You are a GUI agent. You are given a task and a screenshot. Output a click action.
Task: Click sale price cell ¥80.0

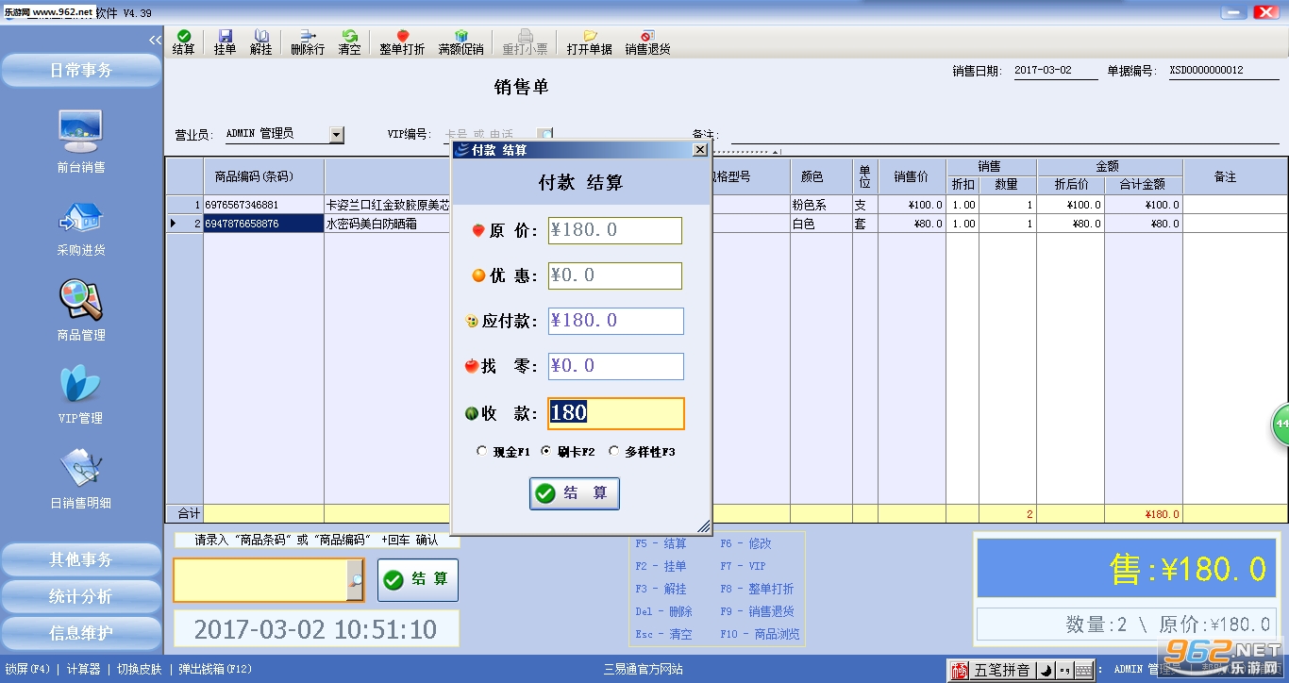(912, 224)
